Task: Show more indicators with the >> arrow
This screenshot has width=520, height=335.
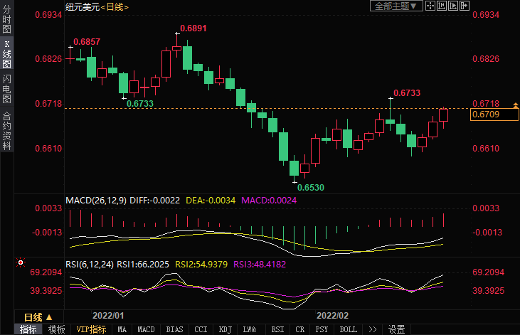Action: [x=371, y=329]
